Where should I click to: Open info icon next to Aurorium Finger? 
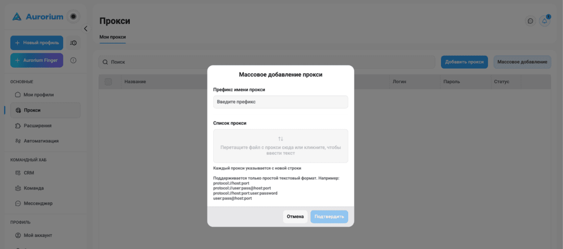tap(74, 60)
